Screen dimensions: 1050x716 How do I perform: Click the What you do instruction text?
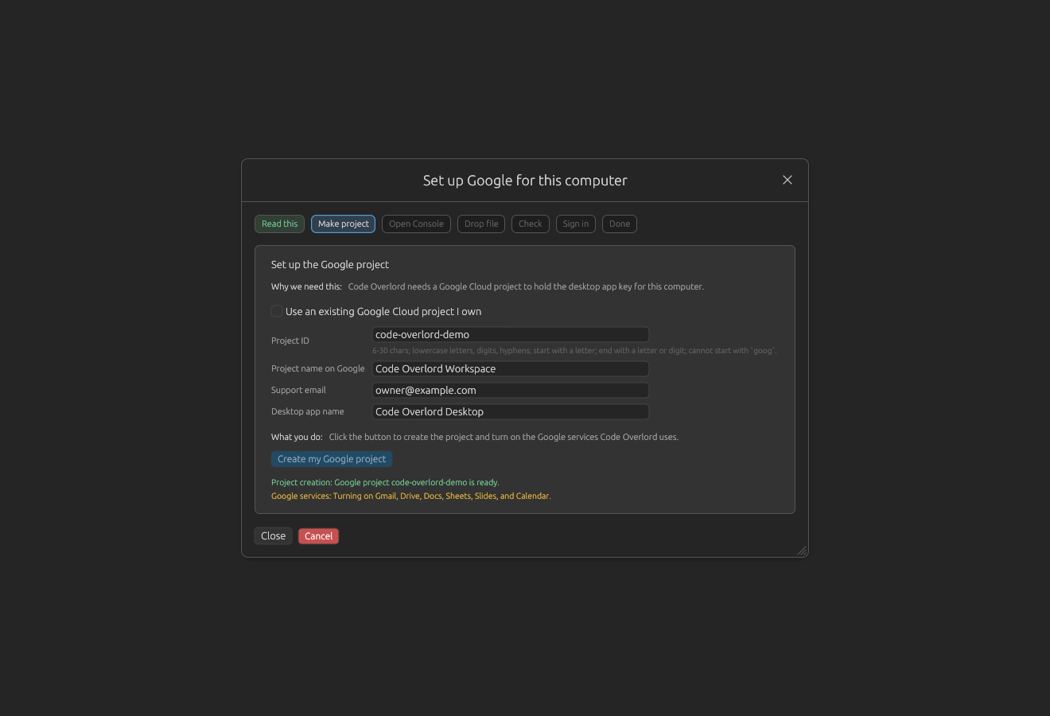click(475, 437)
